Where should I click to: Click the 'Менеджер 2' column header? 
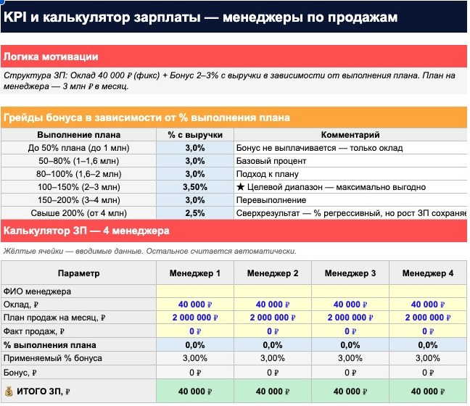pos(273,273)
